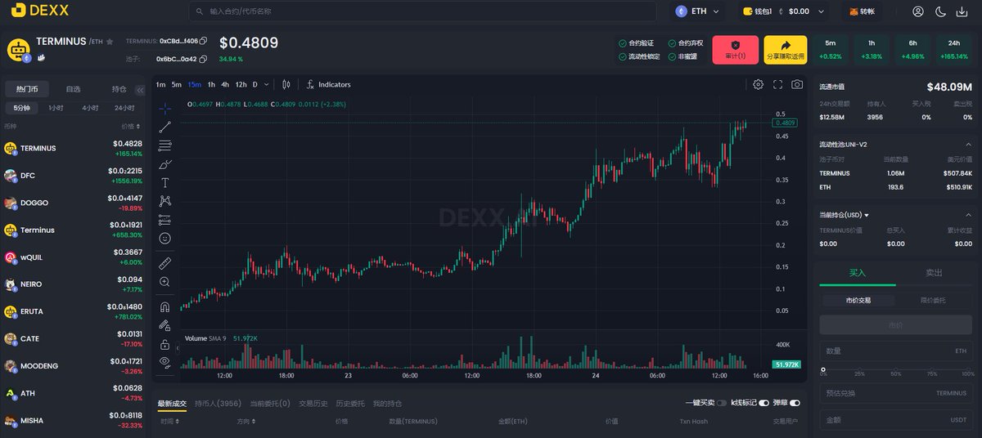
Task: Switch to dark mode moon icon
Action: (x=940, y=11)
